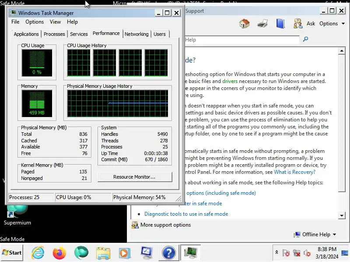Click the Ask text in Help toolbar
Image resolution: width=350 pixels, height=262 pixels.
[x=311, y=24]
